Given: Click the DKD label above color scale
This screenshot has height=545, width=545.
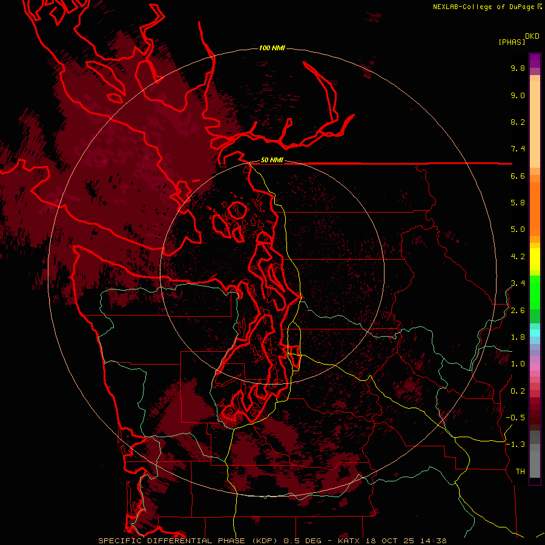Looking at the screenshot, I should coord(532,36).
